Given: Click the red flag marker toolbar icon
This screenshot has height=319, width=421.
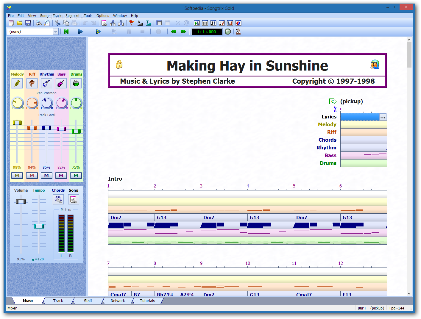Looking at the screenshot, I should pos(132,23).
